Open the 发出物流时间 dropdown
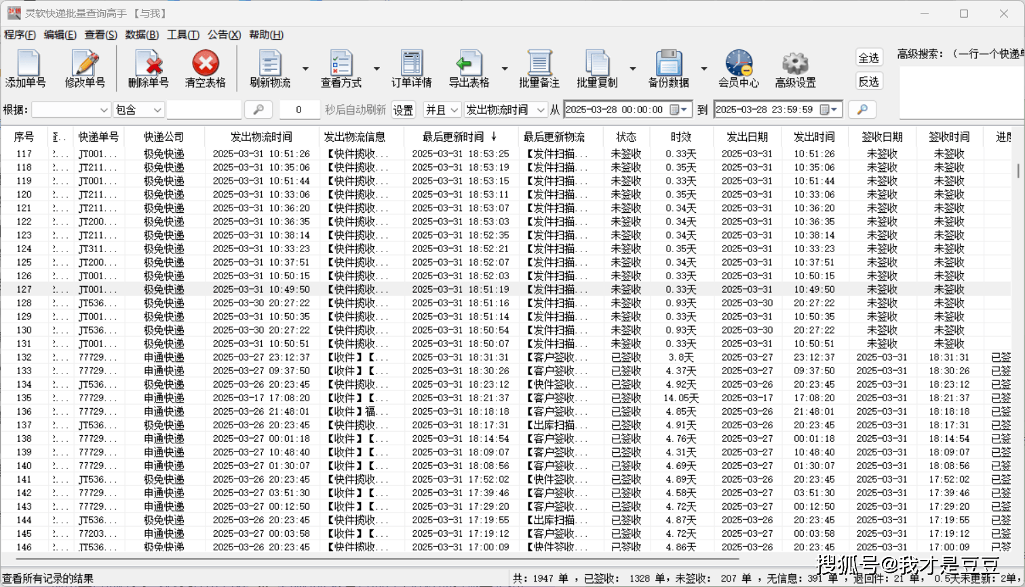 [x=505, y=110]
